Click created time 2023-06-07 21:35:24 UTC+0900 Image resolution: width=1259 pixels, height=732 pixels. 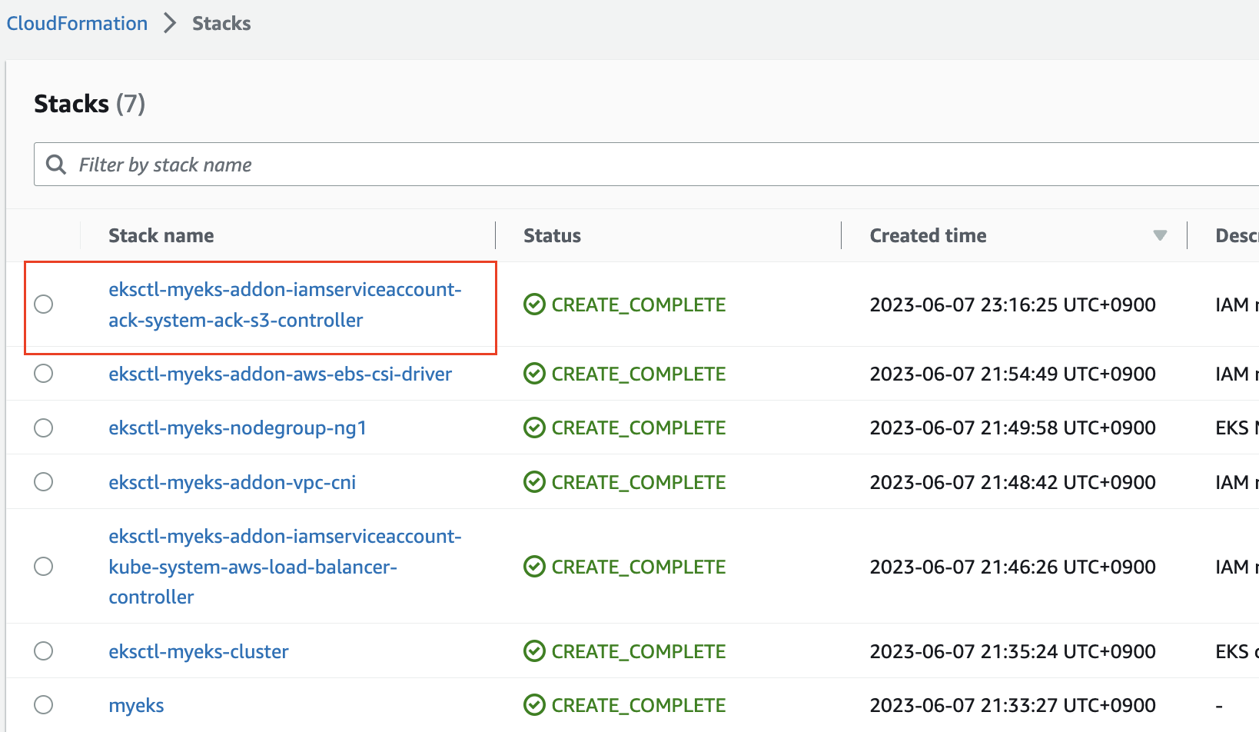tap(1012, 651)
